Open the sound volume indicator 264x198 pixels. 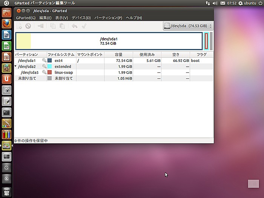215,3
